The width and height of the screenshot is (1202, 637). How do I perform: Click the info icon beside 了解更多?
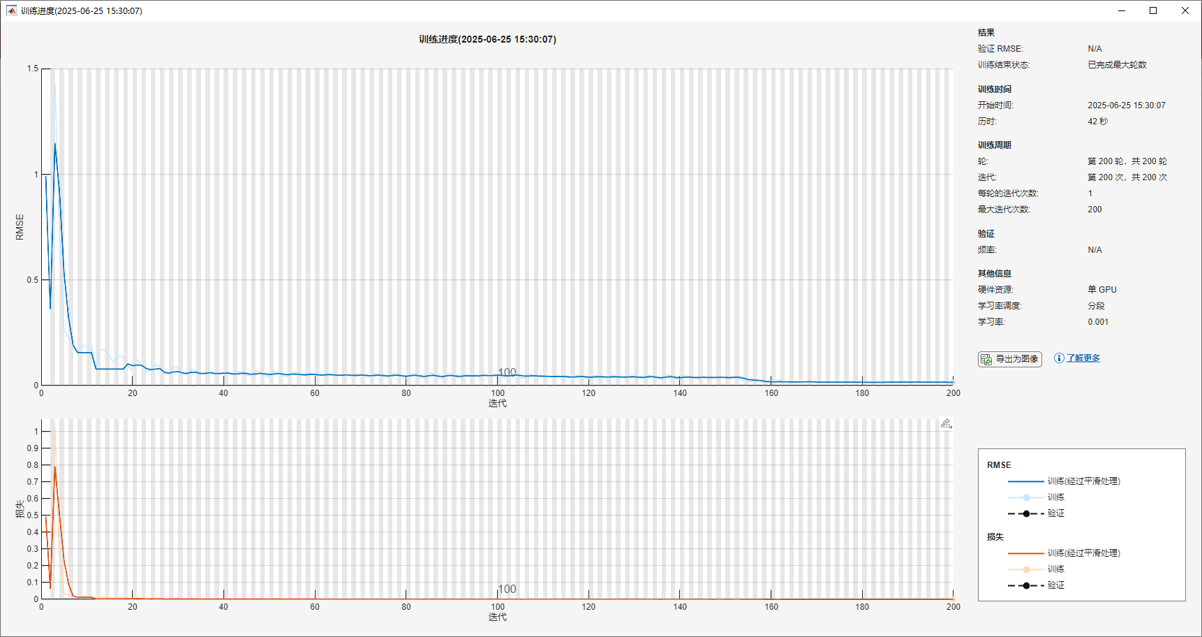click(x=1059, y=358)
